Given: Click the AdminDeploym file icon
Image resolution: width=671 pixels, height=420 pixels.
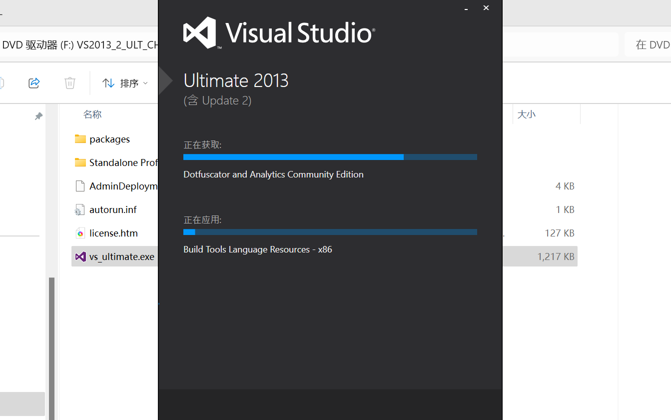Looking at the screenshot, I should point(80,186).
